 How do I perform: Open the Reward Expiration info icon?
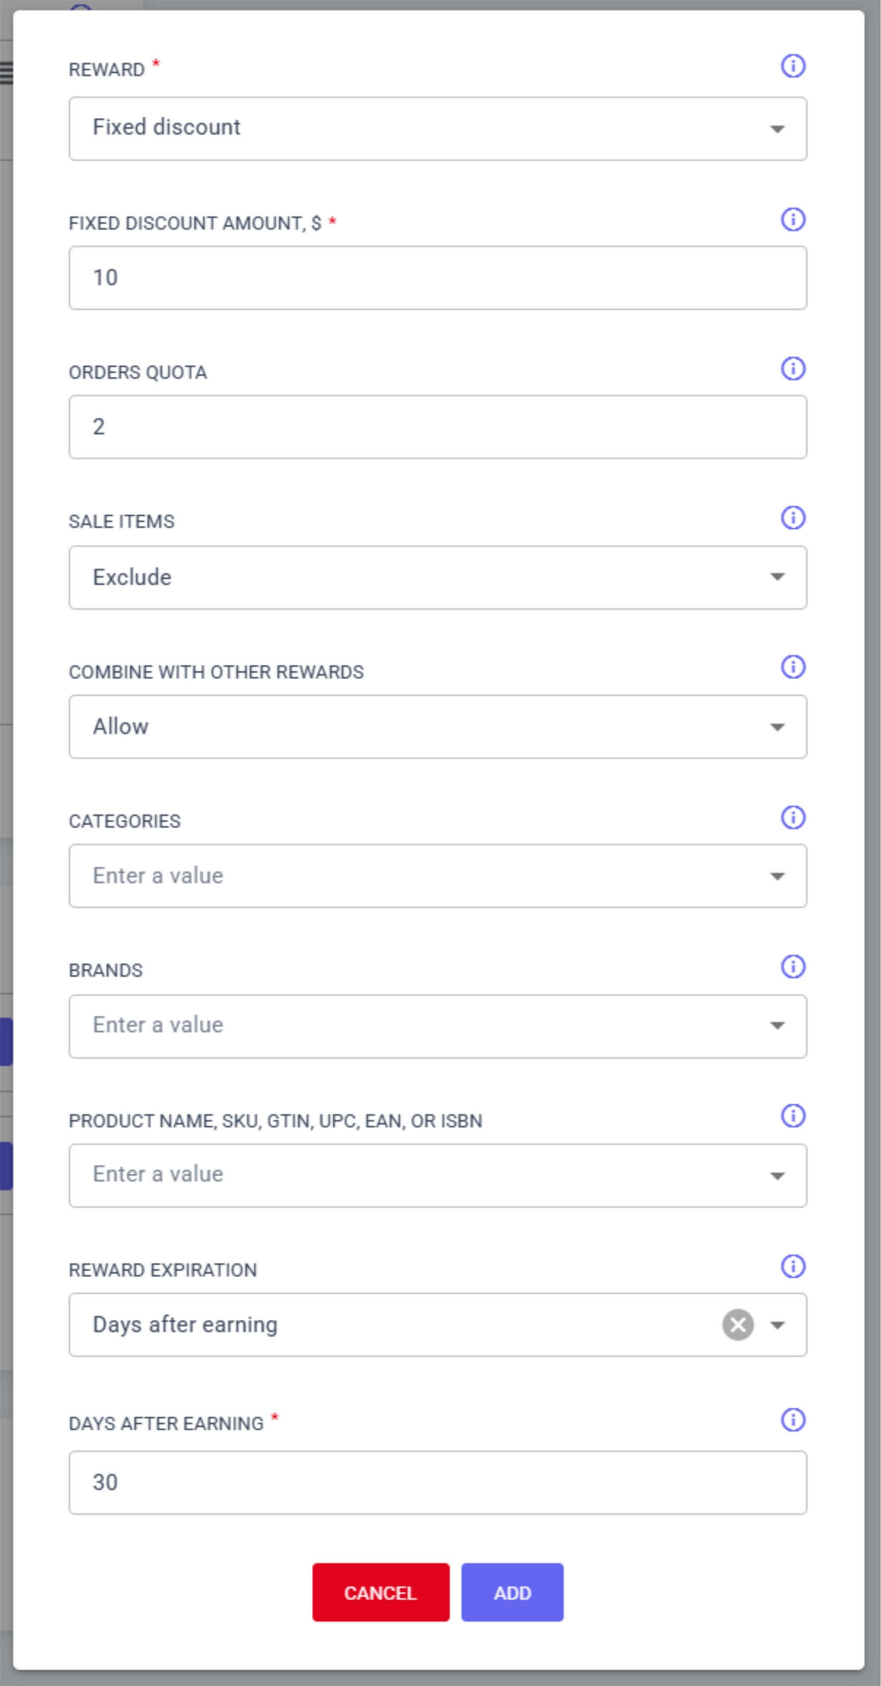point(793,1266)
